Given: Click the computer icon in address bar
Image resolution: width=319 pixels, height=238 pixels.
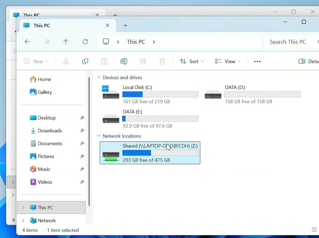Looking at the screenshot, I should tap(106, 42).
